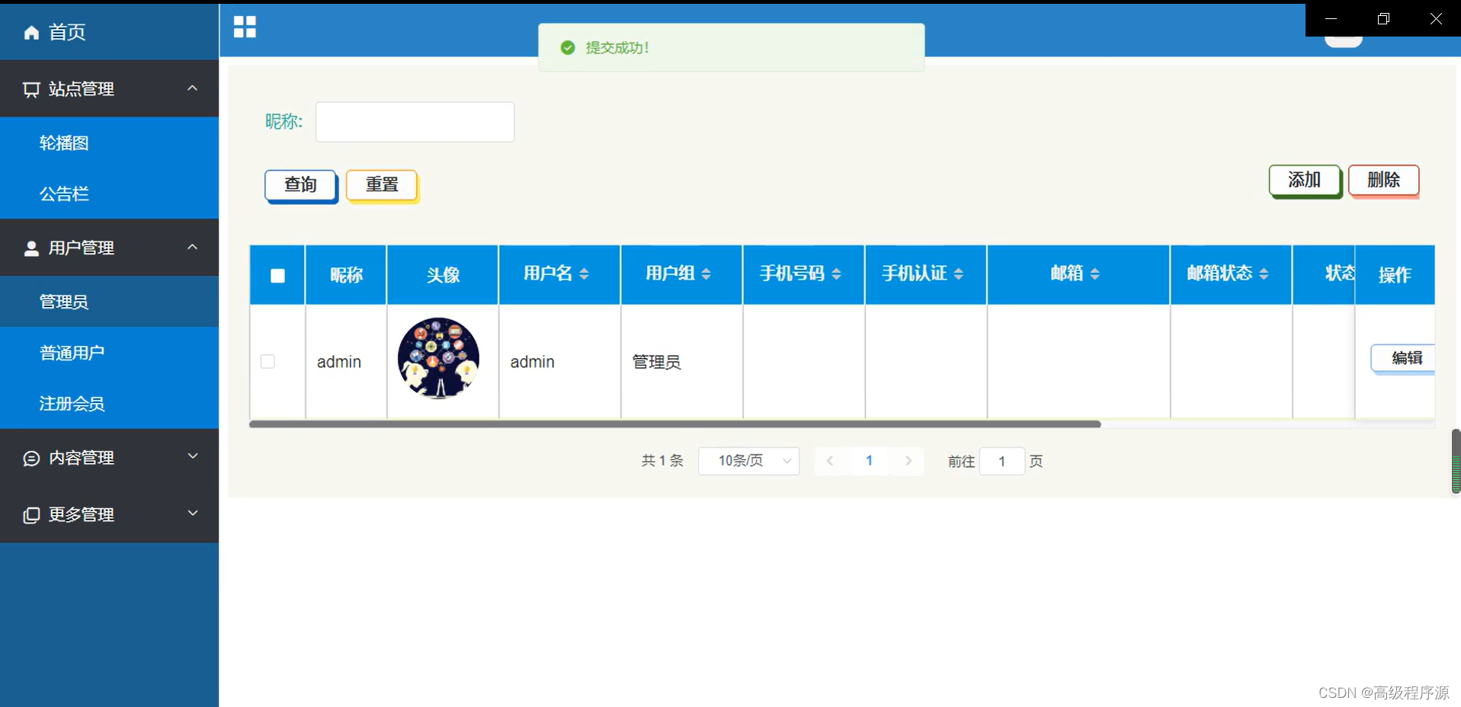
Task: Click the 添加 add button
Action: [1304, 180]
